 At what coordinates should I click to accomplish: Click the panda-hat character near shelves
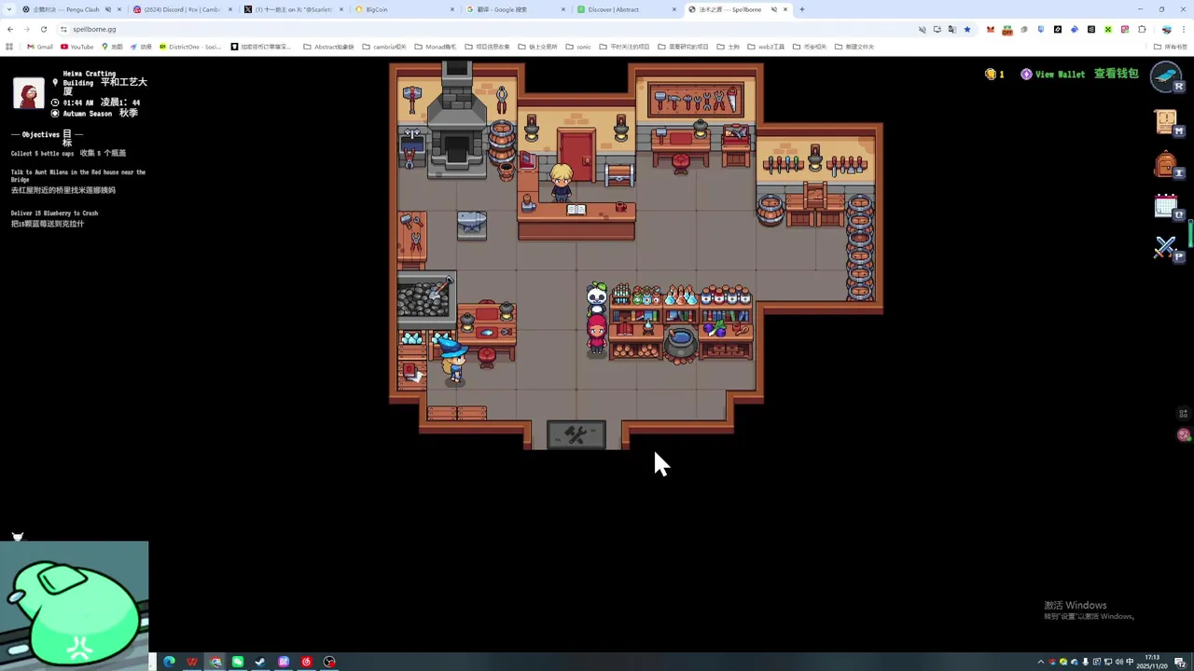click(x=597, y=298)
